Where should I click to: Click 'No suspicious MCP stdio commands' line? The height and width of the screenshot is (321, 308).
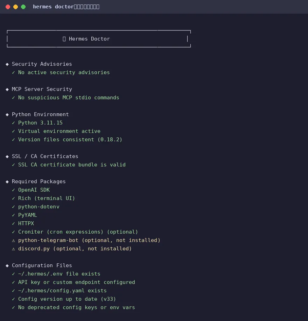69,98
